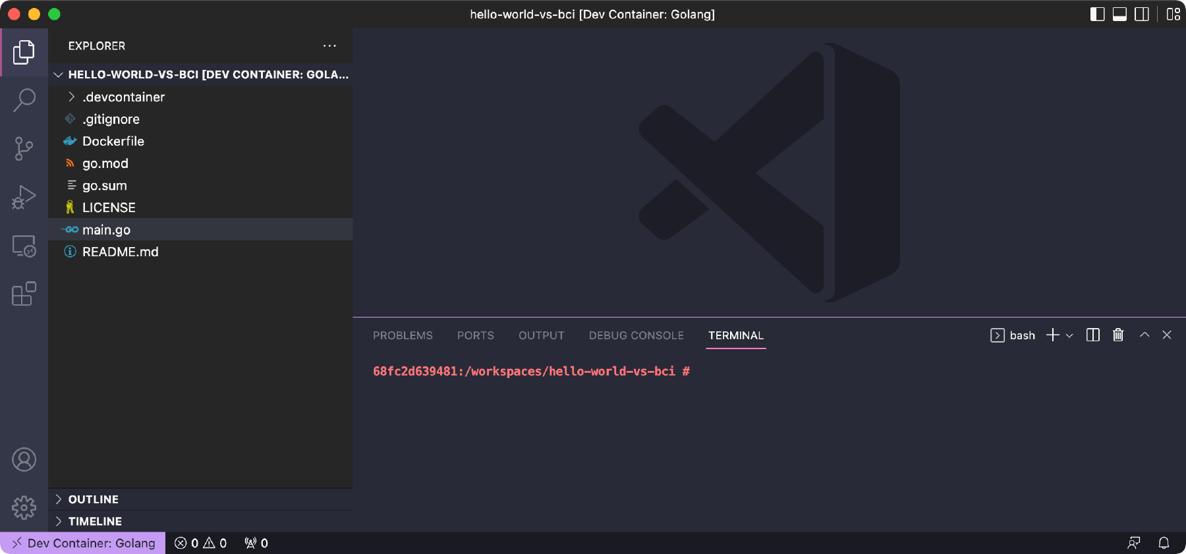Click the icon beside LICENSE
This screenshot has height=554, width=1186.
pos(70,208)
